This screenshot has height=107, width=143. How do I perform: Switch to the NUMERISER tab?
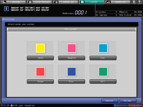[x=118, y=2]
